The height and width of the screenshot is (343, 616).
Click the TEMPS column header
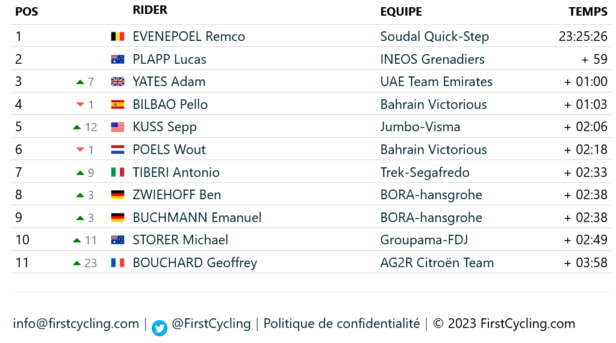coord(588,11)
